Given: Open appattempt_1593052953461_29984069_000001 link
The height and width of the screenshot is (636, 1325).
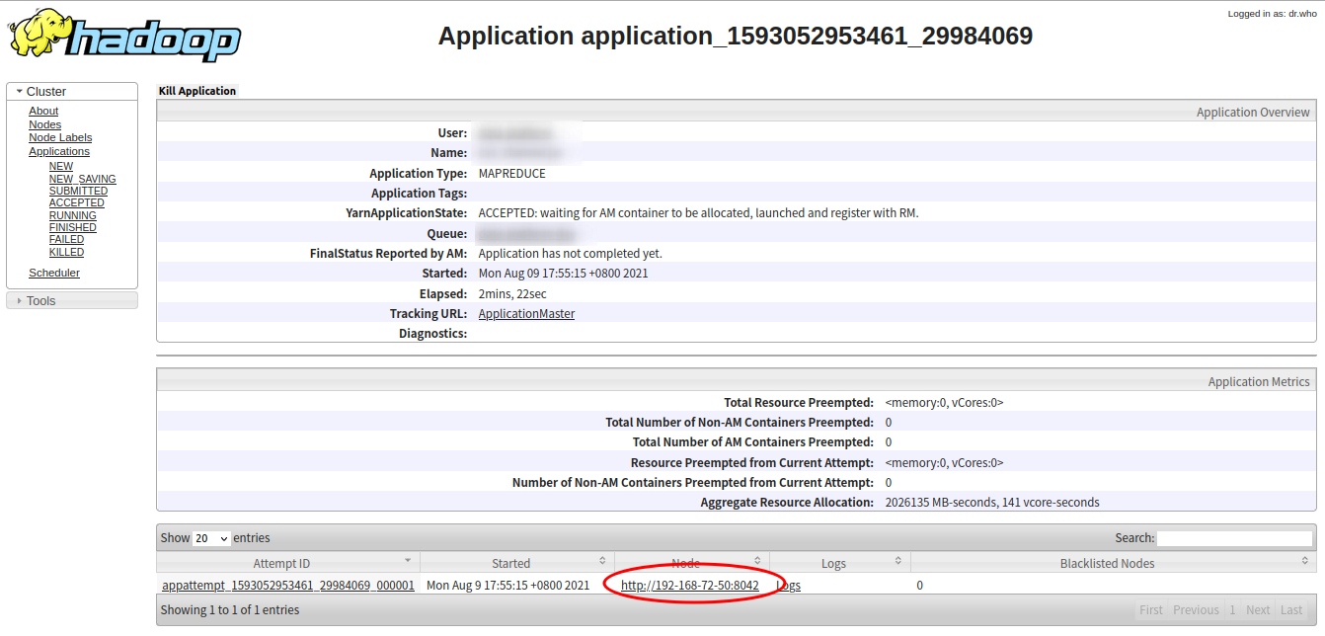Looking at the screenshot, I should 288,585.
